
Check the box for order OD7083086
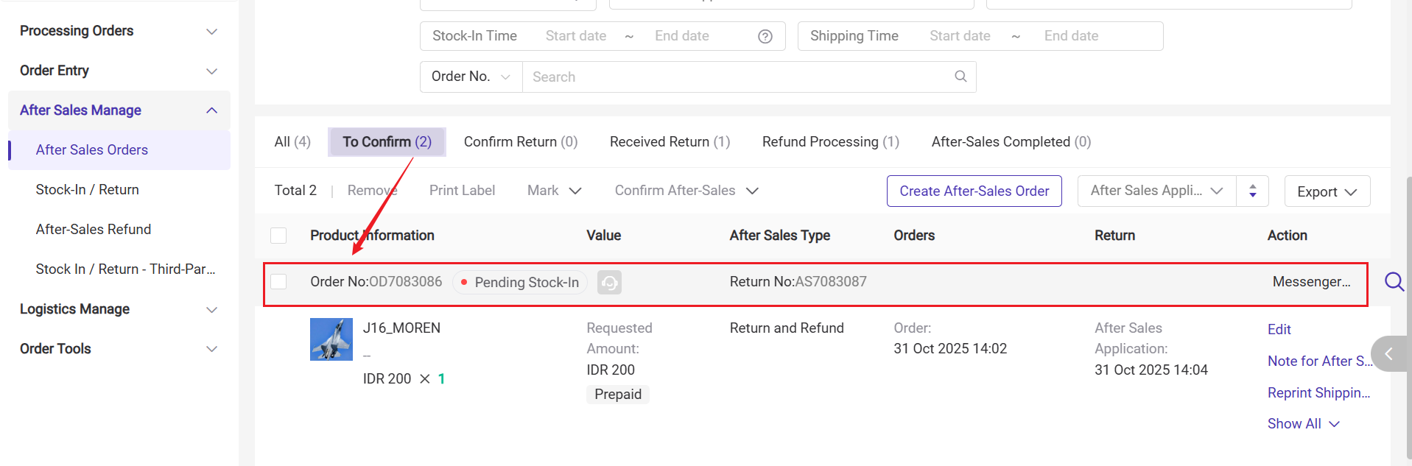tap(278, 282)
